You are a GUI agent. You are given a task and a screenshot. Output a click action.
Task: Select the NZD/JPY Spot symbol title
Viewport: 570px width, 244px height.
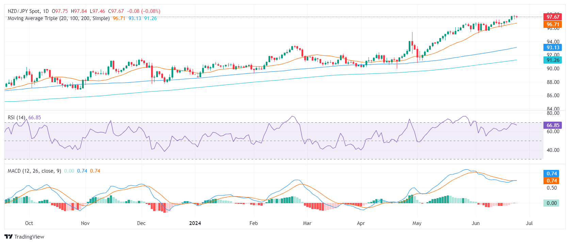coord(23,11)
